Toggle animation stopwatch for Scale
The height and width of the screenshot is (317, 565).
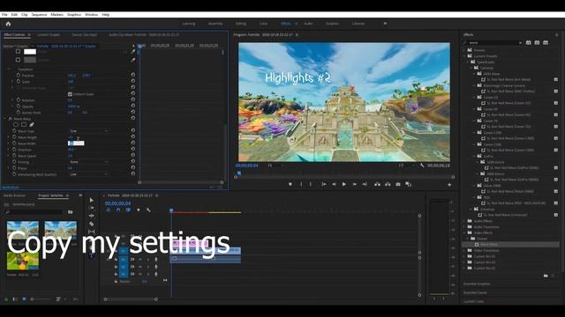pyautogui.click(x=18, y=82)
